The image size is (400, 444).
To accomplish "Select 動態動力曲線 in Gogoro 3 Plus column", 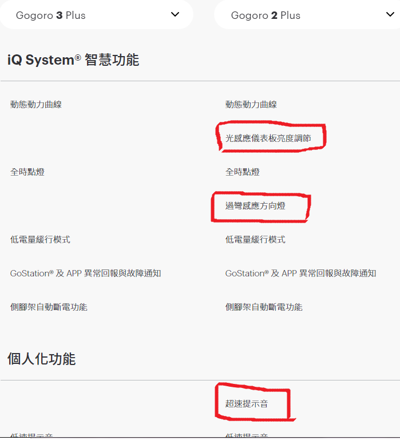I will (x=36, y=104).
